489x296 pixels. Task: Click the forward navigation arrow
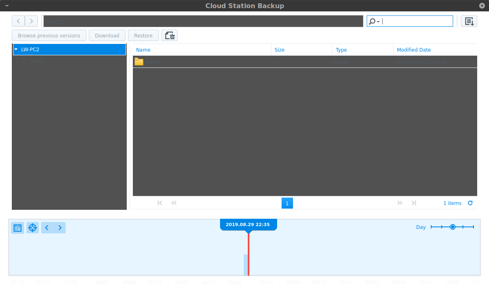tap(31, 21)
